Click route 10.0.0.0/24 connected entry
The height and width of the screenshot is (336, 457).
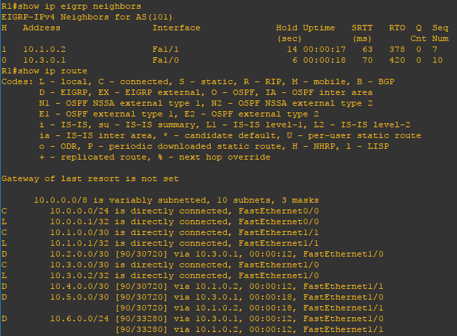coord(160,211)
